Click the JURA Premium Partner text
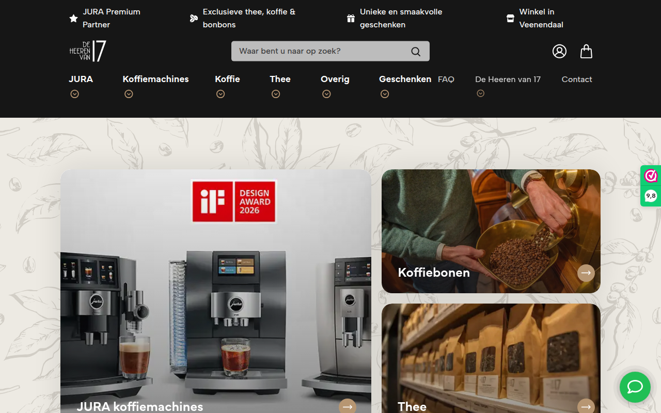Screen dimensions: 661x413 point(112,18)
